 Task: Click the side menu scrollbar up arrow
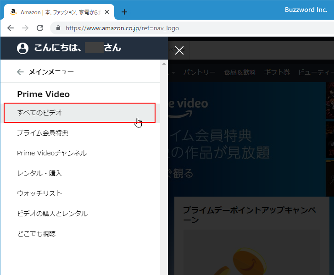tap(164, 64)
